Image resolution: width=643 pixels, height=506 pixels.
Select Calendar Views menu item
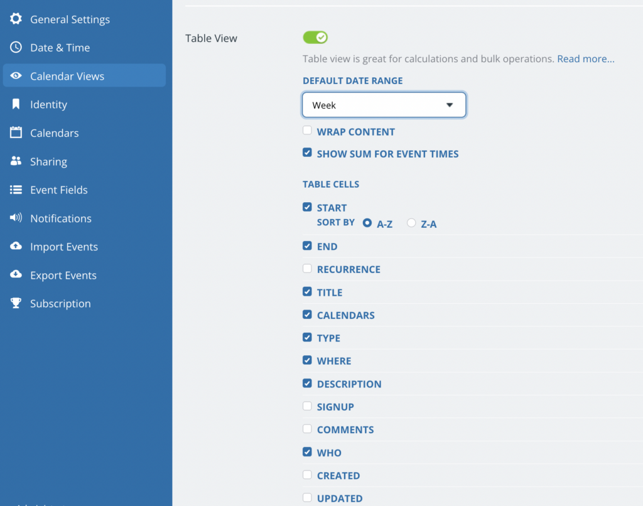tap(85, 75)
